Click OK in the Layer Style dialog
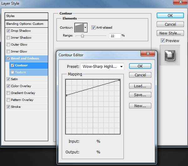Image resolution: width=188 pixels, height=166 pixels. [170, 15]
